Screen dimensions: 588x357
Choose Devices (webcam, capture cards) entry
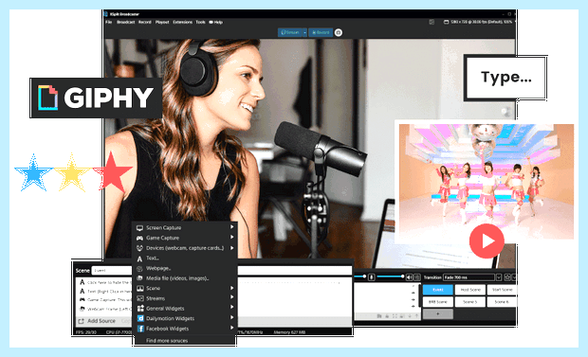coord(185,248)
